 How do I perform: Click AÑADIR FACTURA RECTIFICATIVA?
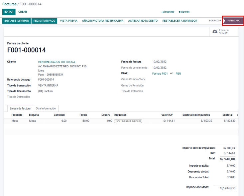point(102,21)
